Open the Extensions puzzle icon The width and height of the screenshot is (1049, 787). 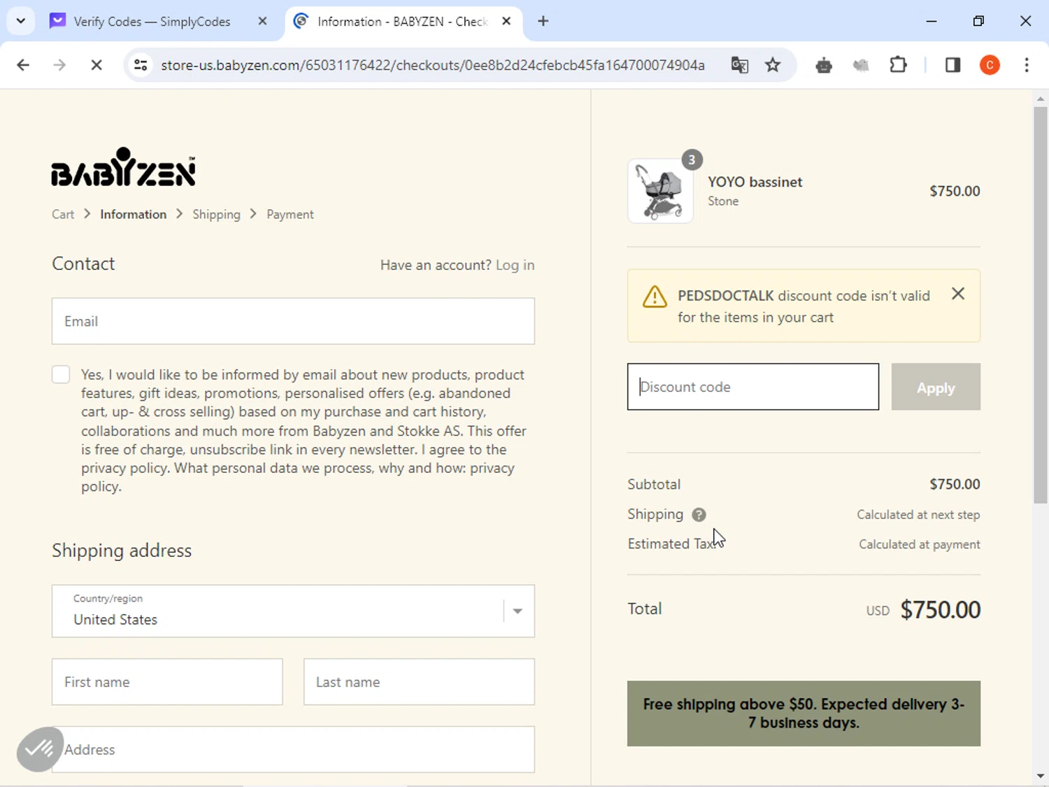[898, 65]
